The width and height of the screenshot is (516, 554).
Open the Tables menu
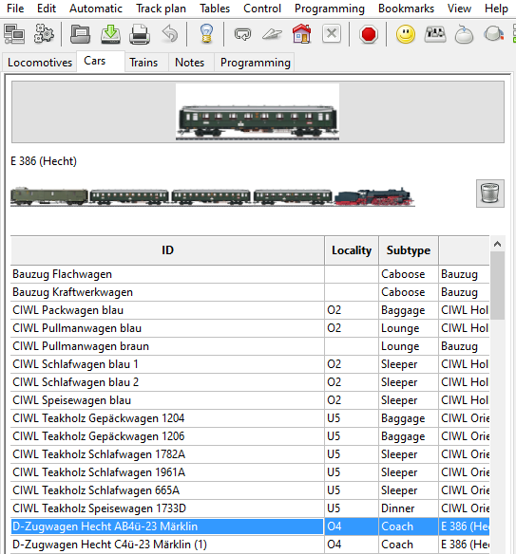pos(215,9)
